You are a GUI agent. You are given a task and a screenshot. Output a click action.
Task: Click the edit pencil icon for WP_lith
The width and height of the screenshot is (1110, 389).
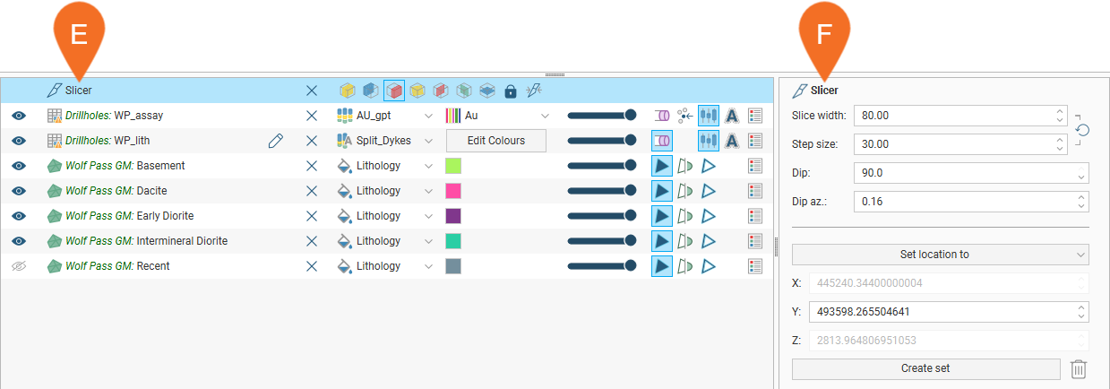[x=276, y=141]
